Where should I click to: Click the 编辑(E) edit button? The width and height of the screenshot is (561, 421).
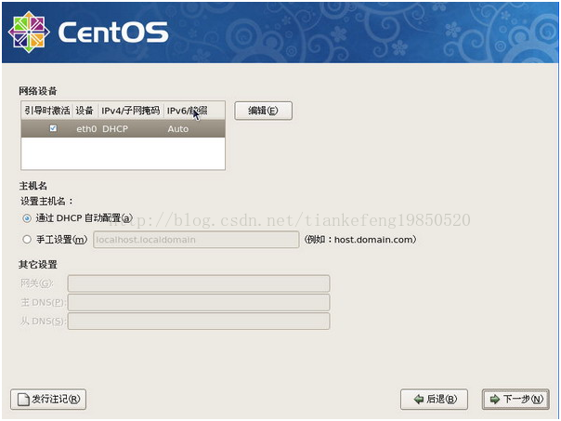[x=264, y=111]
